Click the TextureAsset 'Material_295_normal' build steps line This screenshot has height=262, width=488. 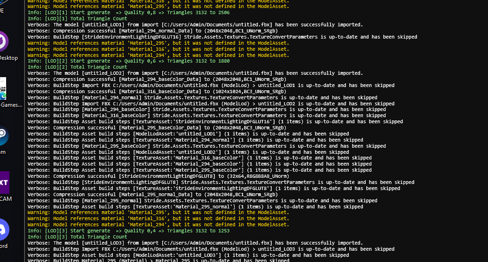[x=195, y=206]
